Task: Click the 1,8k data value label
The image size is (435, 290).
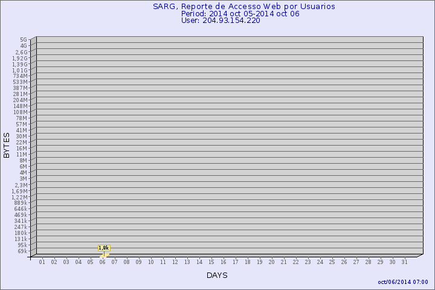Action: point(103,248)
